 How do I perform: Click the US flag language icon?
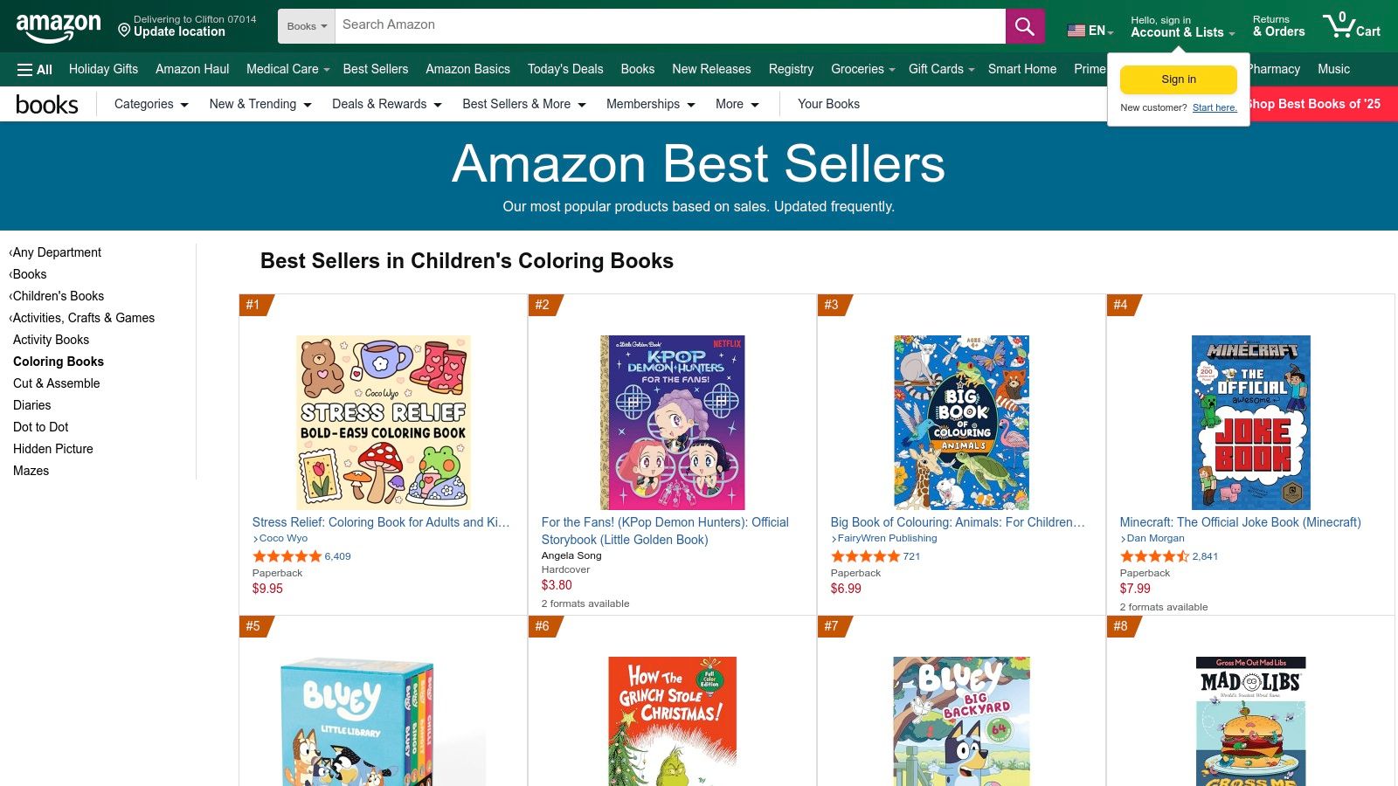click(x=1074, y=30)
